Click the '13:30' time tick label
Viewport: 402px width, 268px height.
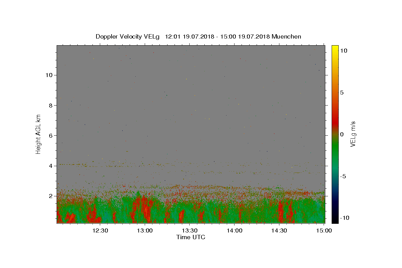(190, 230)
